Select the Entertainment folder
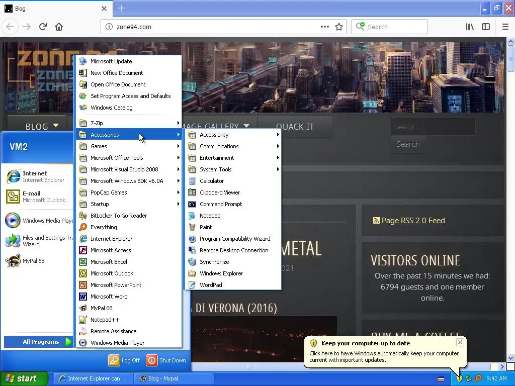515x386 pixels. (x=233, y=157)
